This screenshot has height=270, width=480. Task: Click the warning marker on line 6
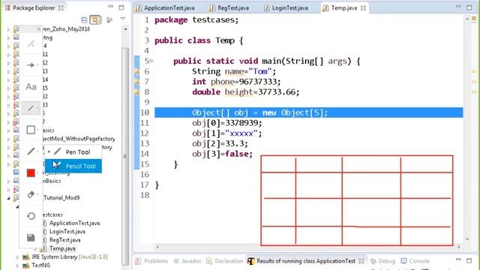(136, 71)
